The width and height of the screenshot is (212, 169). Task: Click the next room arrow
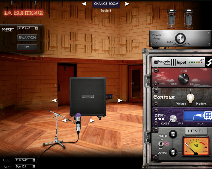pyautogui.click(x=127, y=4)
